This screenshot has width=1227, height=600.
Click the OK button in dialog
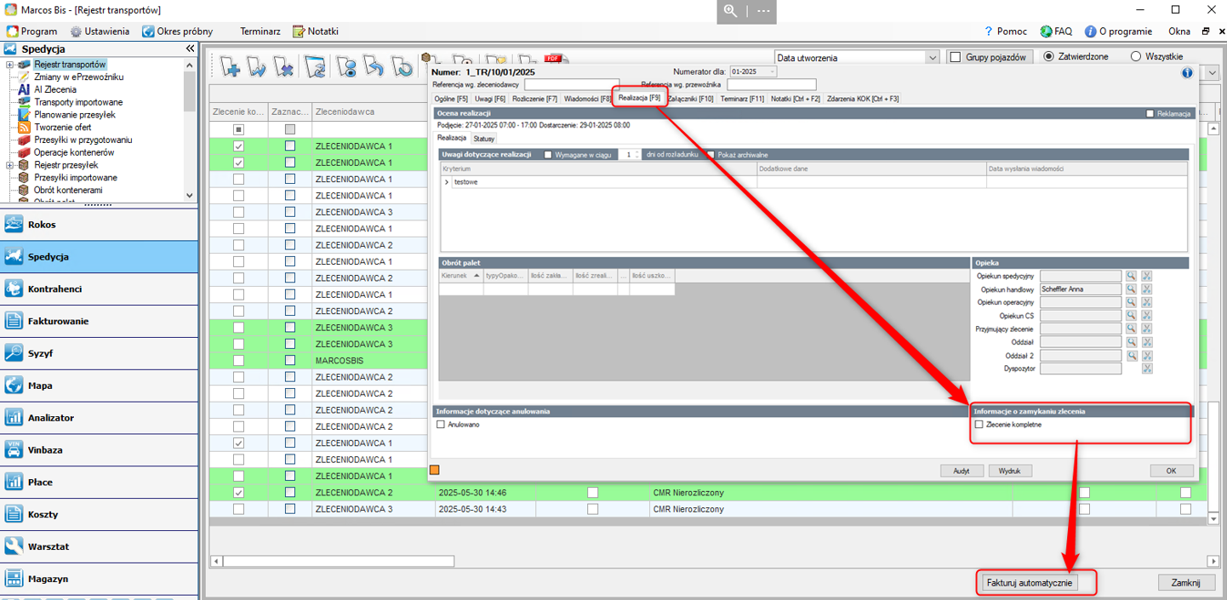(1171, 471)
